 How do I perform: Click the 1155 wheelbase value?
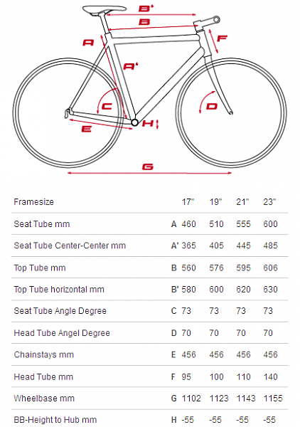pos(273,398)
